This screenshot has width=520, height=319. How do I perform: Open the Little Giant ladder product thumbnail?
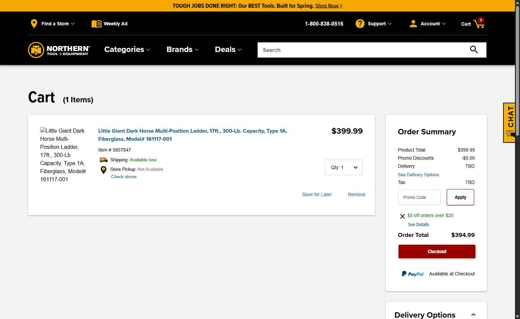[x=63, y=155]
